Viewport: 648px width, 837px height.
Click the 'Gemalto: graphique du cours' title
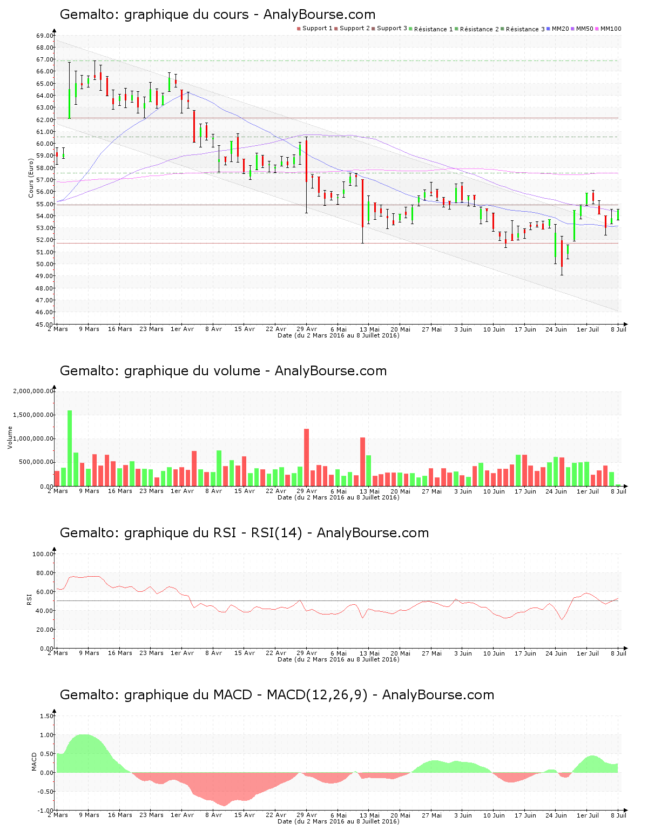(154, 15)
